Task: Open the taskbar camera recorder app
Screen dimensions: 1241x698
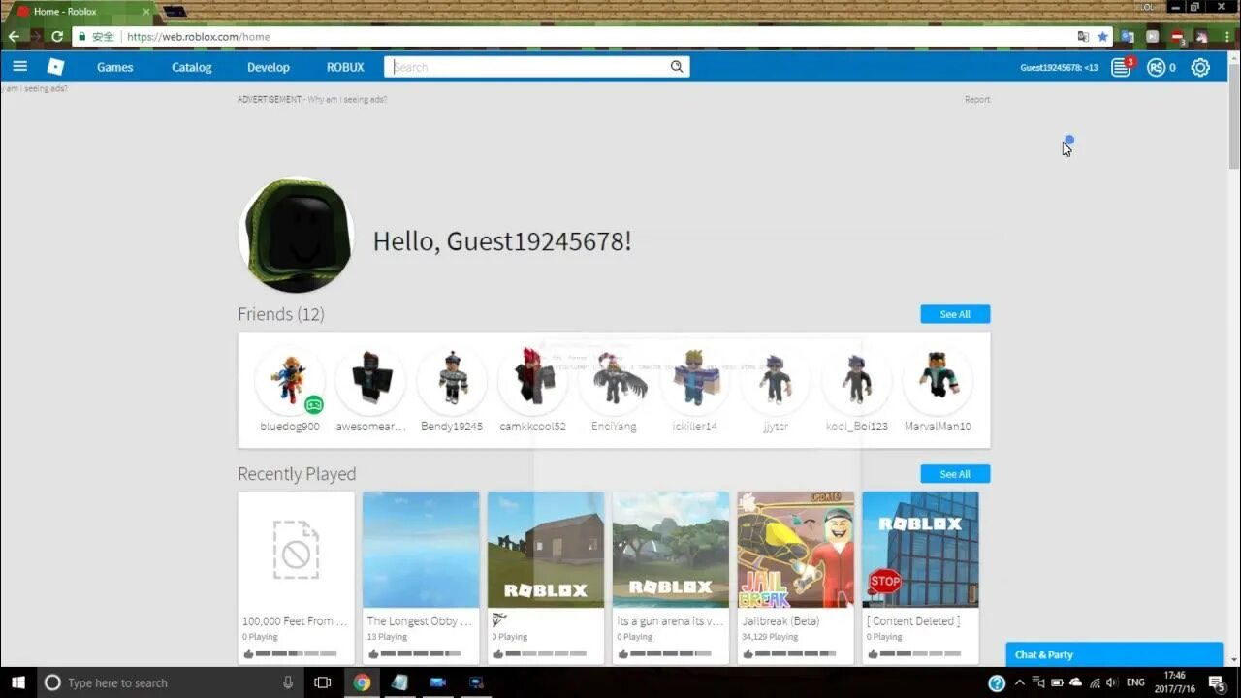Action: (x=438, y=682)
